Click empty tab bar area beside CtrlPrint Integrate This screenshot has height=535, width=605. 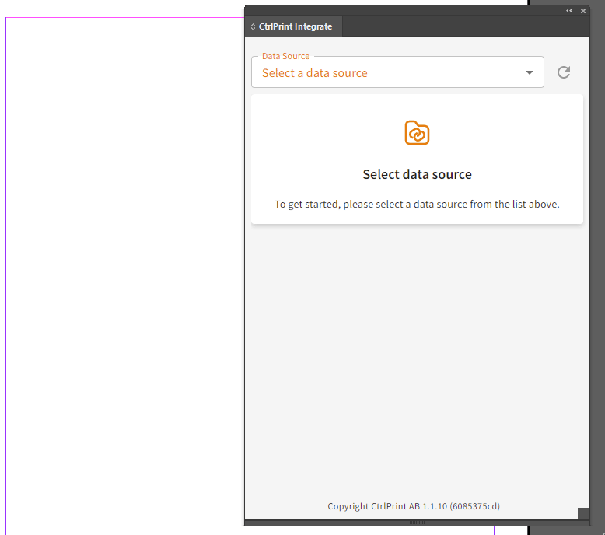click(467, 27)
